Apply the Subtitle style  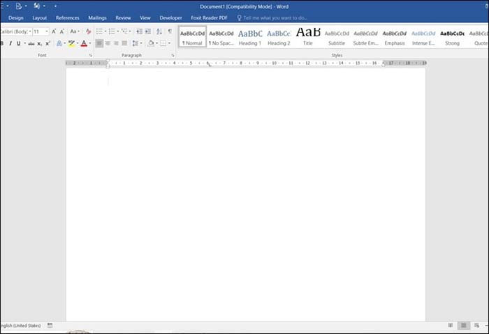pos(337,37)
